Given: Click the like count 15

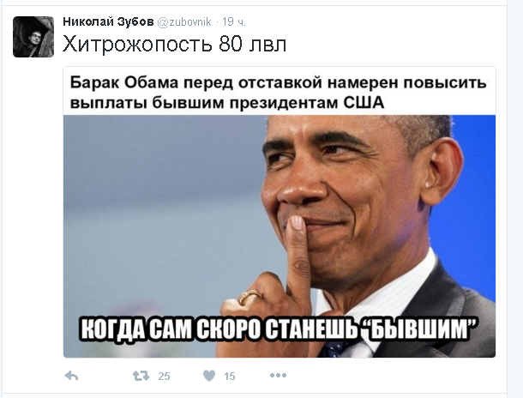Looking at the screenshot, I should [230, 377].
